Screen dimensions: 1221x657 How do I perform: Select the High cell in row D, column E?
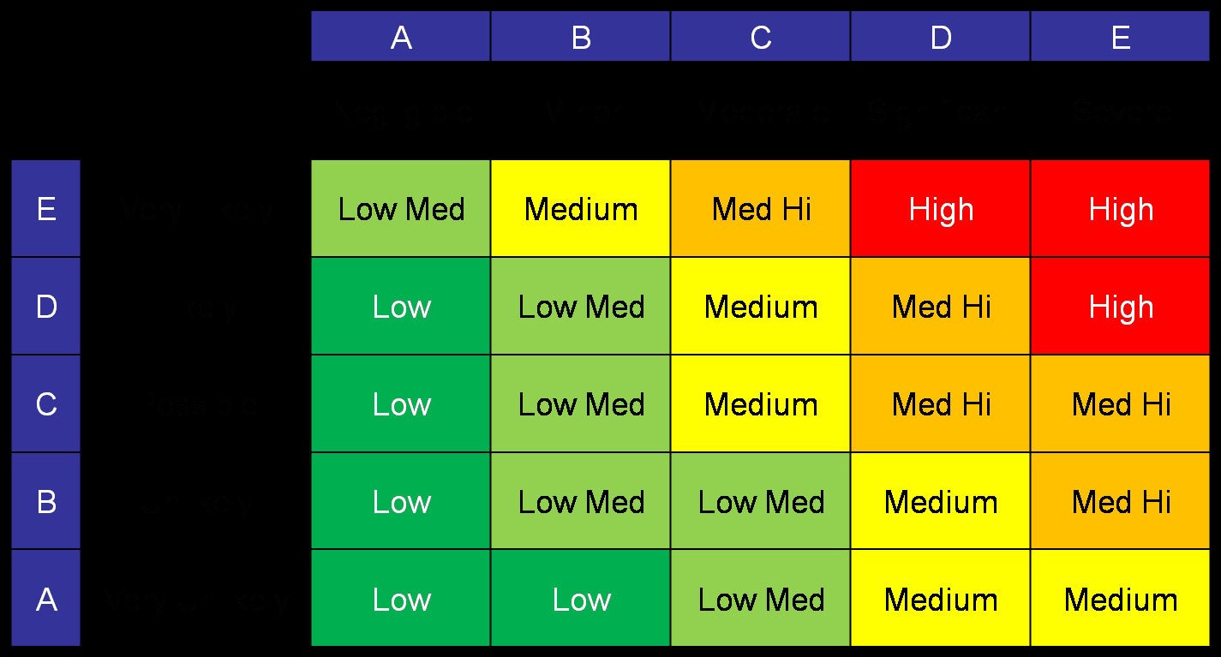1120,307
